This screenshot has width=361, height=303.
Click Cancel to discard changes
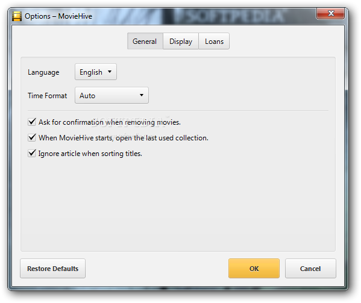coord(310,269)
